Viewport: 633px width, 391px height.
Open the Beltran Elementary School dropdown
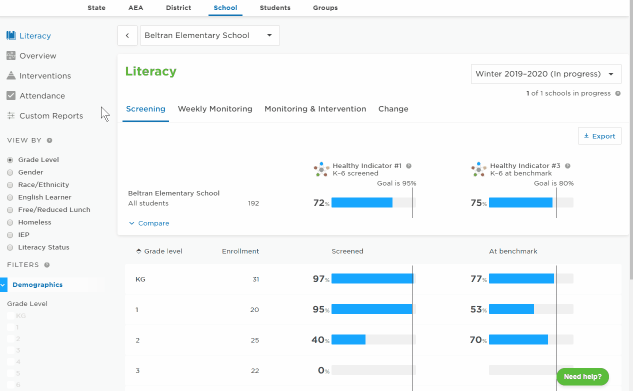[210, 35]
